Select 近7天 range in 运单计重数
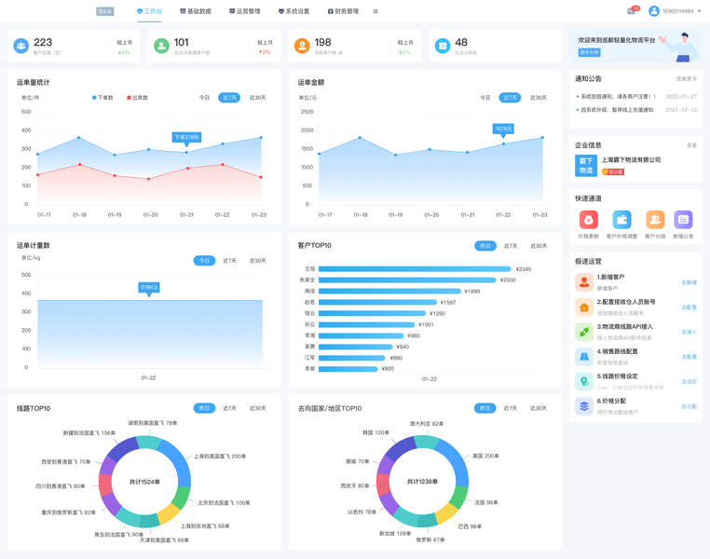 [x=229, y=261]
